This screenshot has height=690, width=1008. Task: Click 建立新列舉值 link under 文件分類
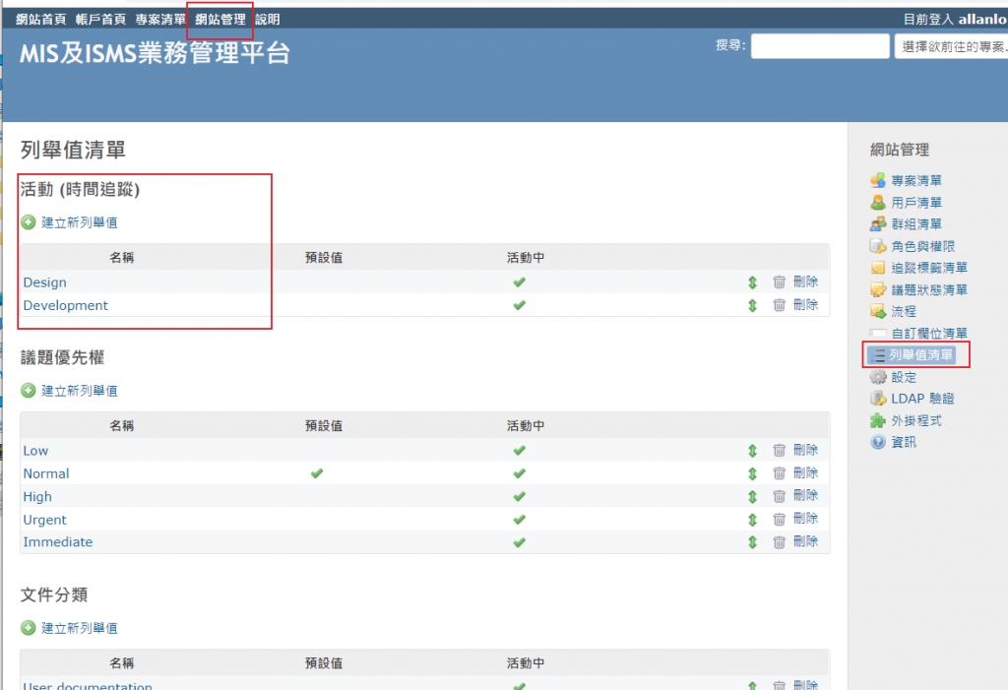79,628
